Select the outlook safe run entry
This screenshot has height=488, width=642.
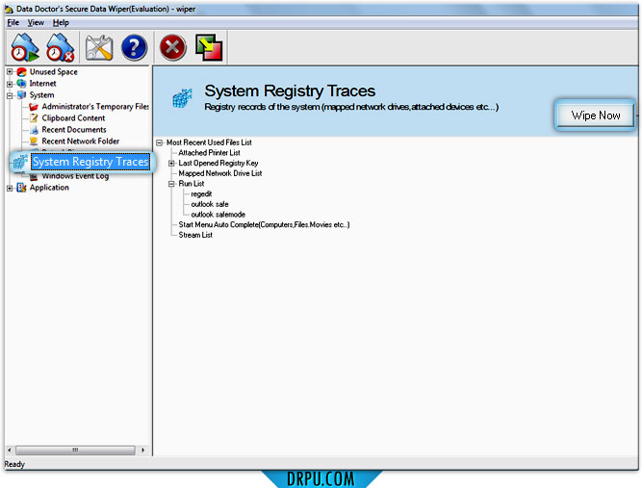pos(210,204)
